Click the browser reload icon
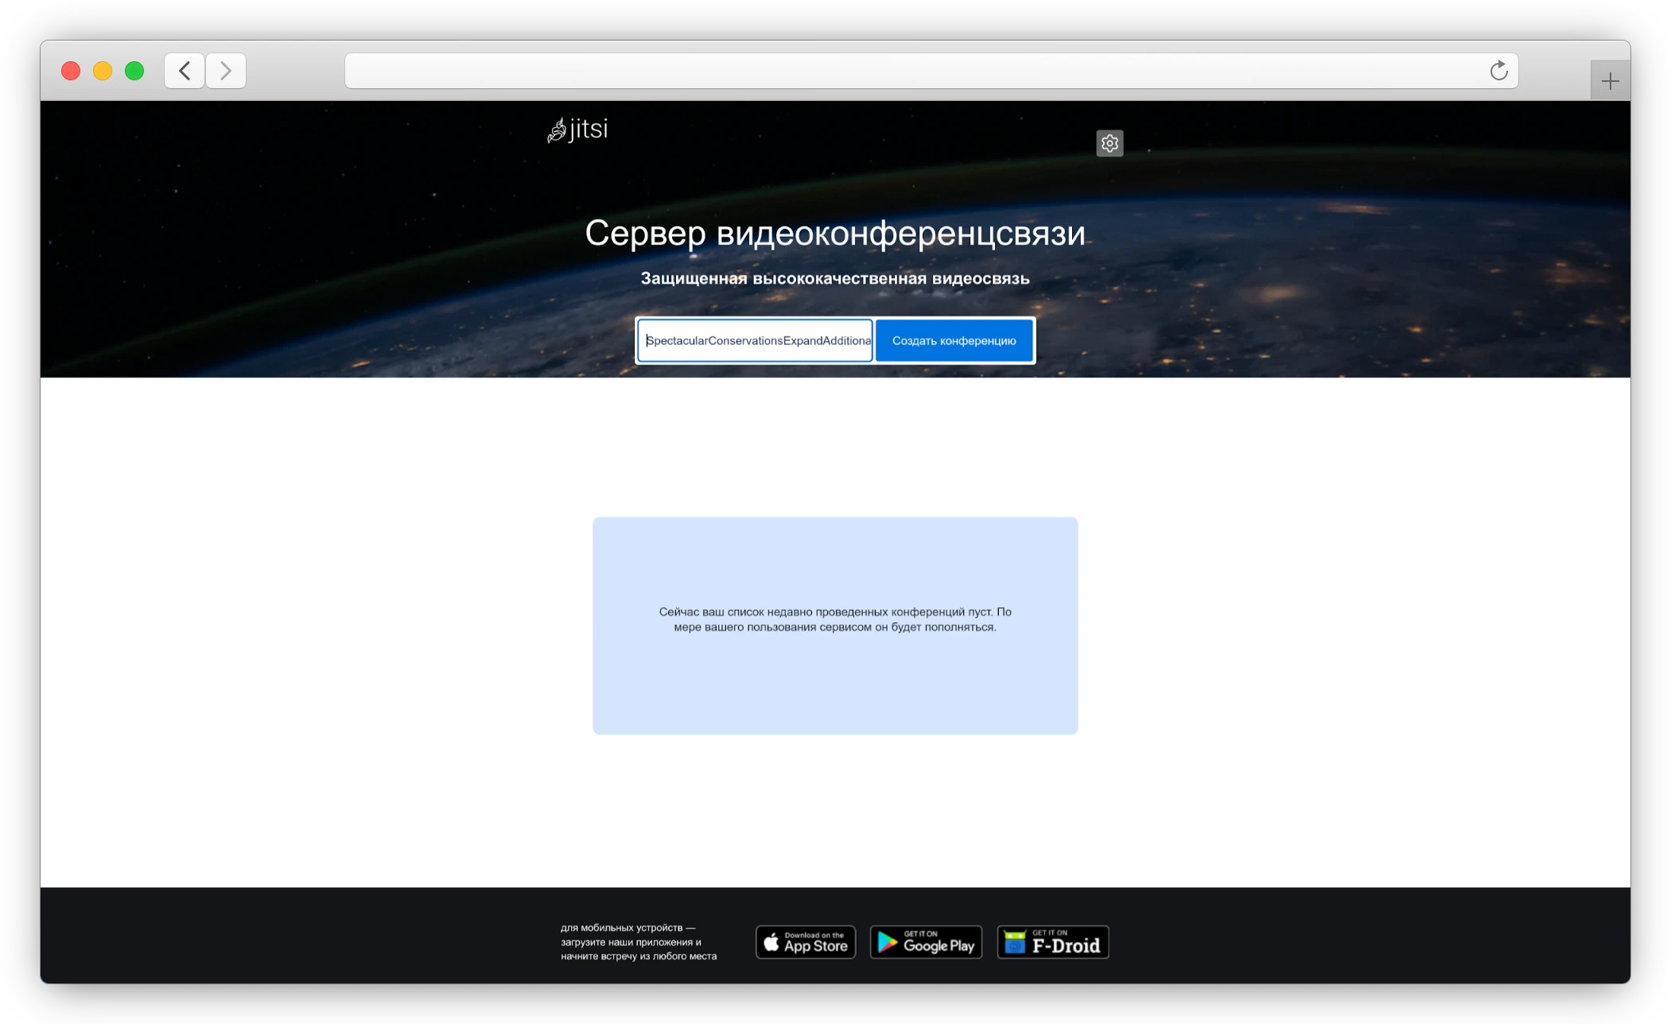Screen dimensions: 1671x1024 pyautogui.click(x=1498, y=71)
